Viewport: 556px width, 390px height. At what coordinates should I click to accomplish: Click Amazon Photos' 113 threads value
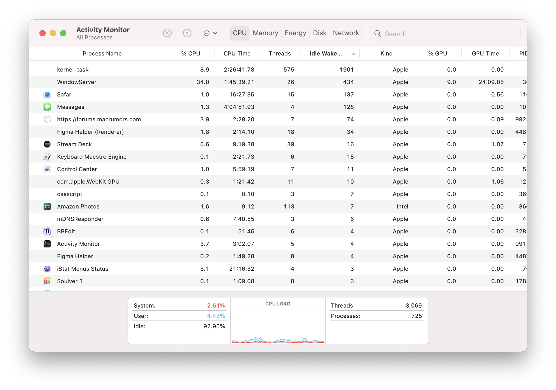[289, 206]
